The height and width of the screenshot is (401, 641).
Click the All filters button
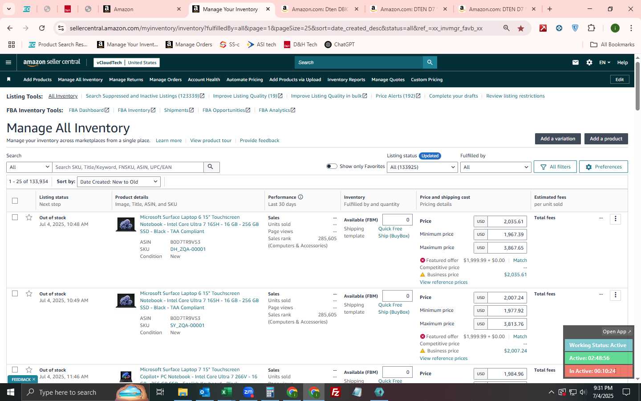[555, 167]
